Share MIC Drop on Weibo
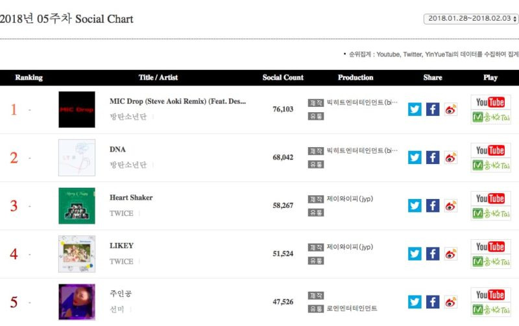 450,110
